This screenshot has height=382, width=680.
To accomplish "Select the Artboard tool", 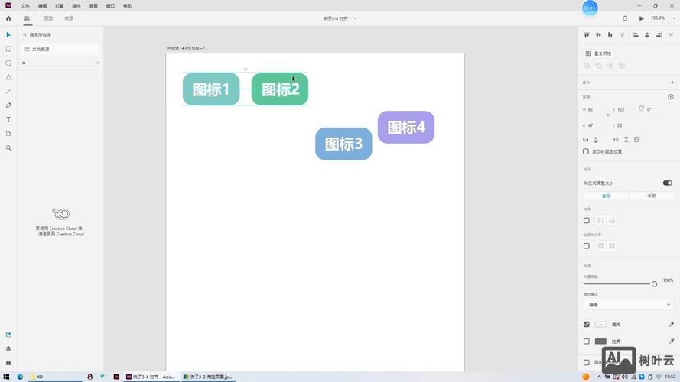I will [x=8, y=134].
